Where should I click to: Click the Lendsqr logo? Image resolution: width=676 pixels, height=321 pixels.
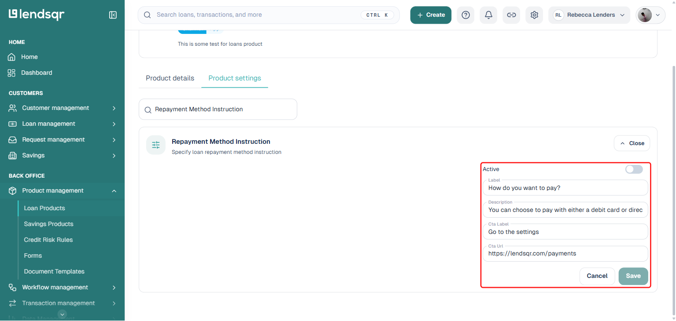pos(37,15)
